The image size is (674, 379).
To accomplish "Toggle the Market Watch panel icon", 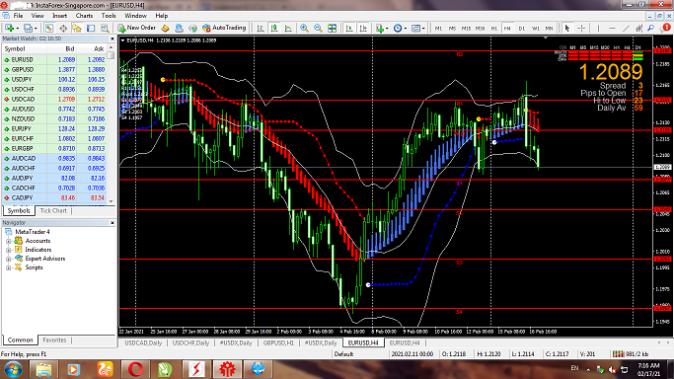I will pos(49,28).
